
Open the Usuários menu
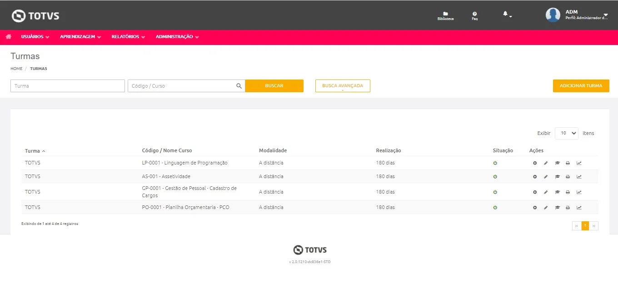coord(35,37)
